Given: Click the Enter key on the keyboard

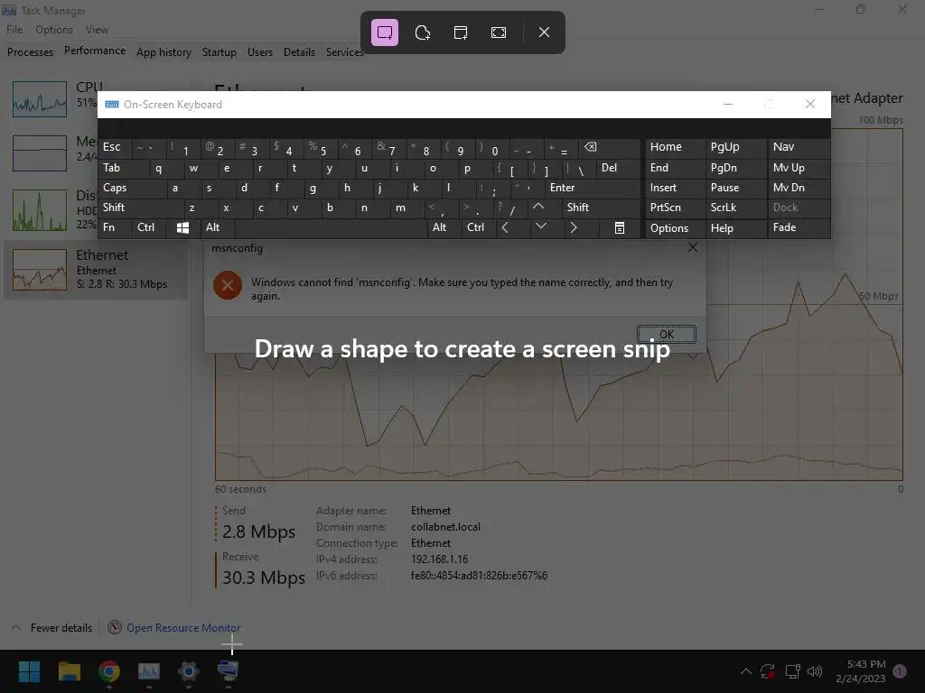Looking at the screenshot, I should tap(593, 188).
